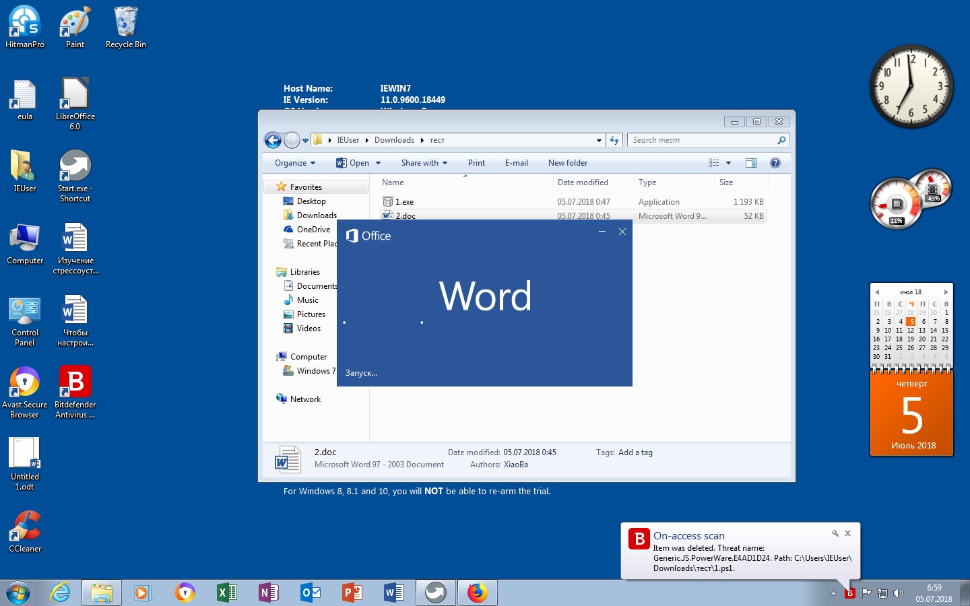Select Start.exe shortcut on desktop
This screenshot has height=606, width=970.
(75, 176)
